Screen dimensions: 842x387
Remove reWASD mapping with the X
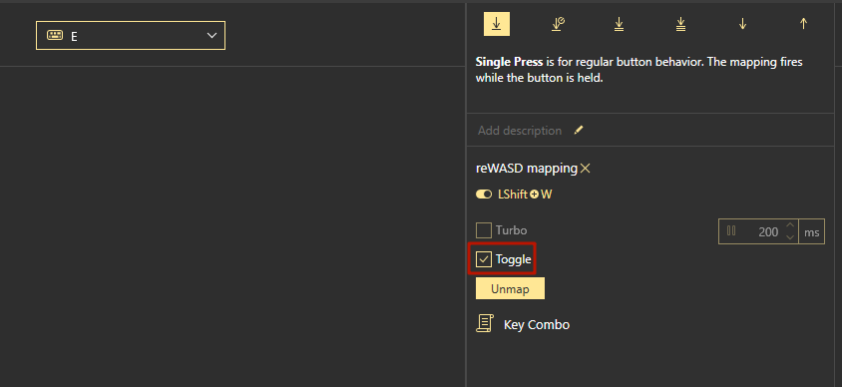coord(586,169)
